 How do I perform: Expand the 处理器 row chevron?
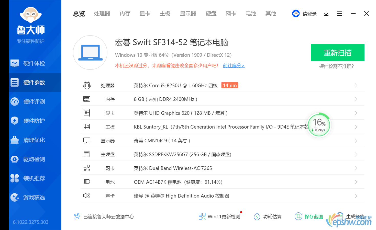(356, 85)
